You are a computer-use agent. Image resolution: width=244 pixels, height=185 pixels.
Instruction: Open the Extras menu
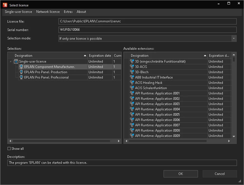(x=68, y=12)
